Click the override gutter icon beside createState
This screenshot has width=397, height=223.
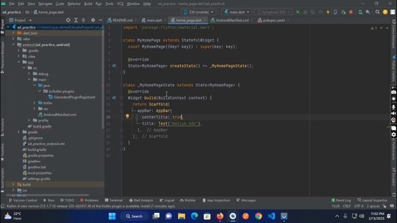[114, 66]
